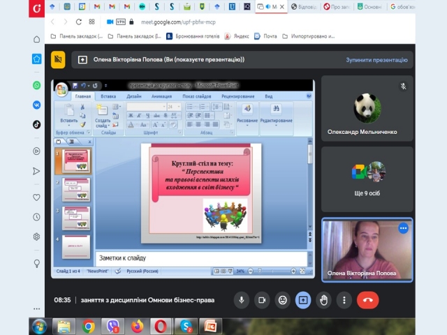Toggle the camera in Meet controls
The image size is (447, 335).
262,299
